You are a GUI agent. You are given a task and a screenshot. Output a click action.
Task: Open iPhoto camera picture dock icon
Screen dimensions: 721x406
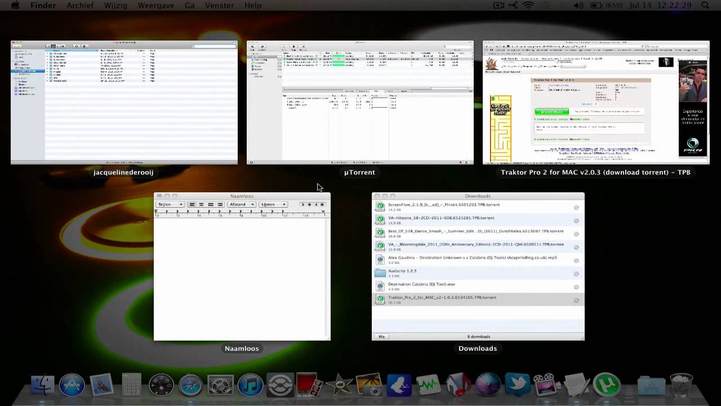click(369, 385)
